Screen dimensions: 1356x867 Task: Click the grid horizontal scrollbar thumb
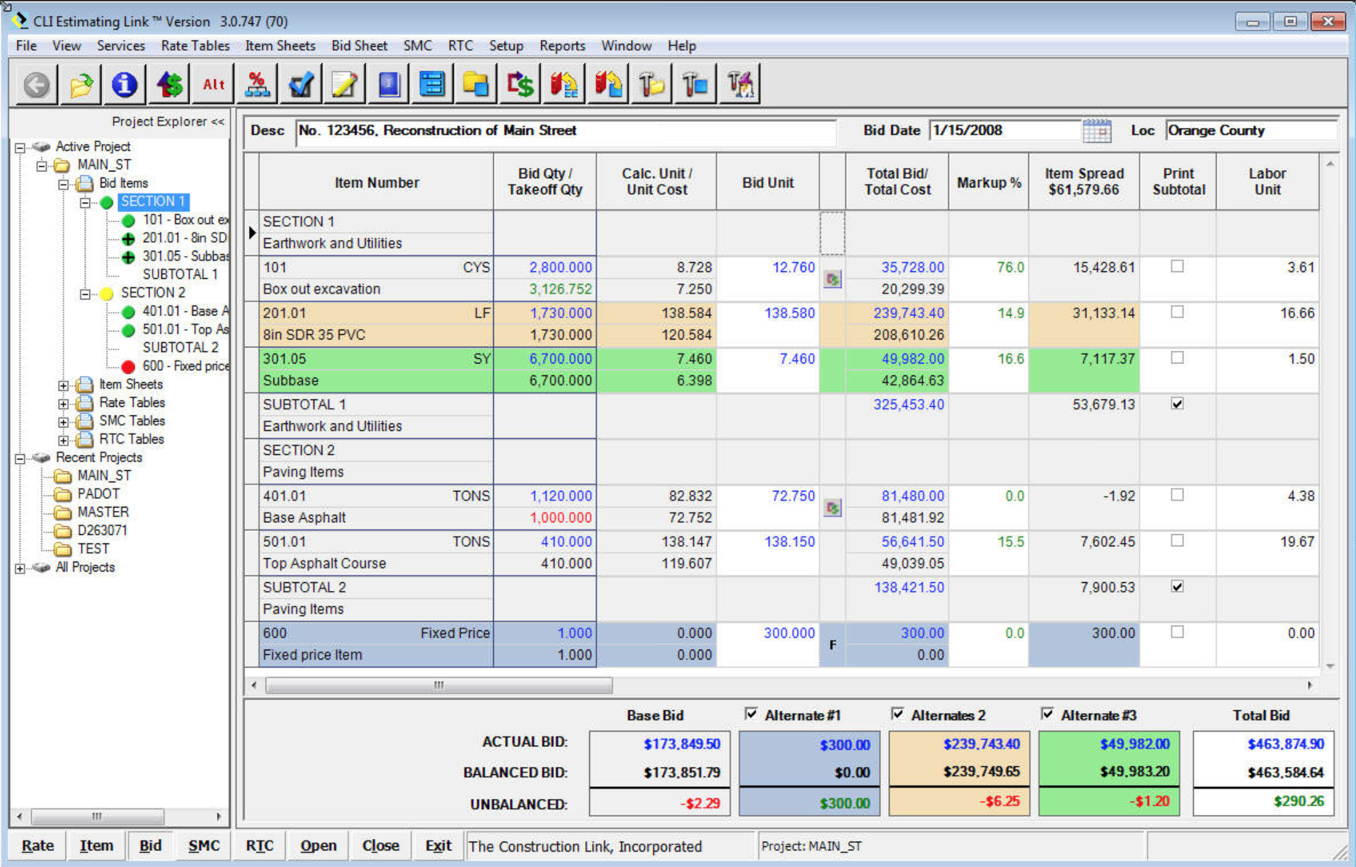pos(438,685)
